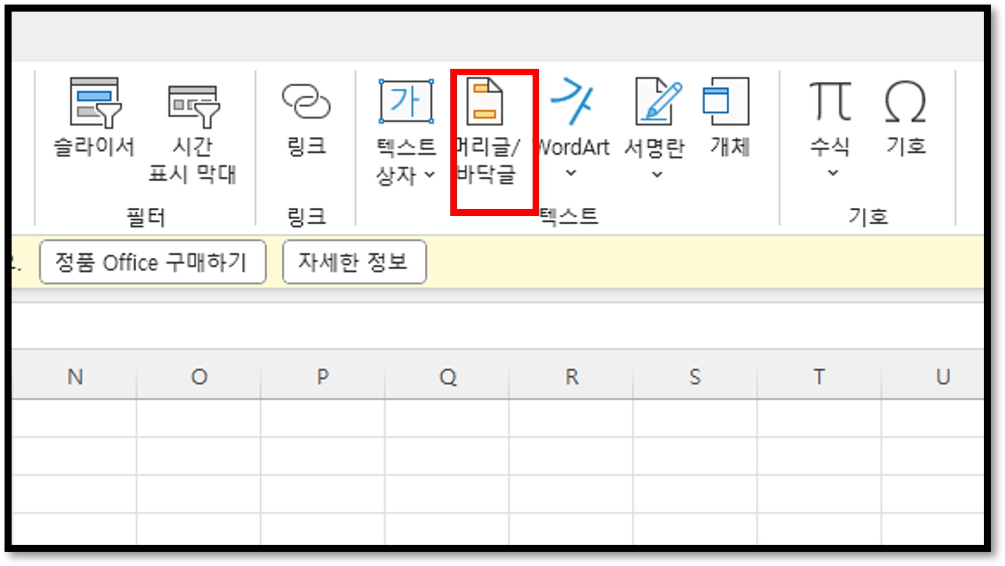Image resolution: width=1005 pixels, height=566 pixels.
Task: Click the WordArt icon
Action: click(572, 102)
